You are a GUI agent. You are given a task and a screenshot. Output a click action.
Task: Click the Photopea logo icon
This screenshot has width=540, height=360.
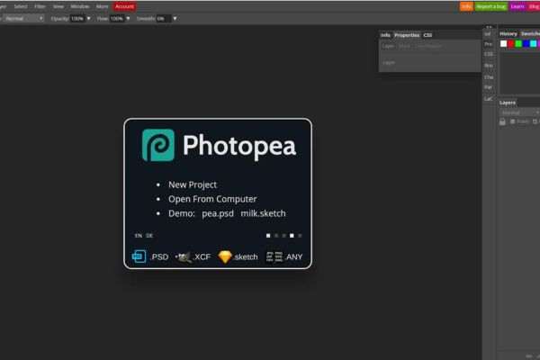[x=158, y=145]
